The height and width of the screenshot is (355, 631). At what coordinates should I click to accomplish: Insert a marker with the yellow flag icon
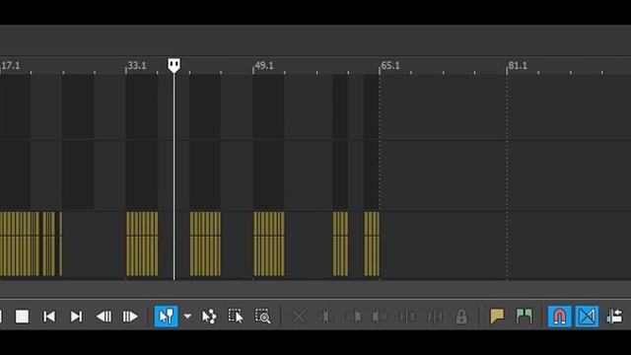pyautogui.click(x=497, y=317)
